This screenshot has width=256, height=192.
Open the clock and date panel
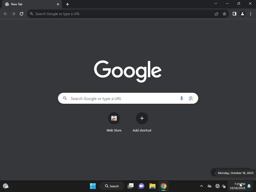(x=237, y=186)
